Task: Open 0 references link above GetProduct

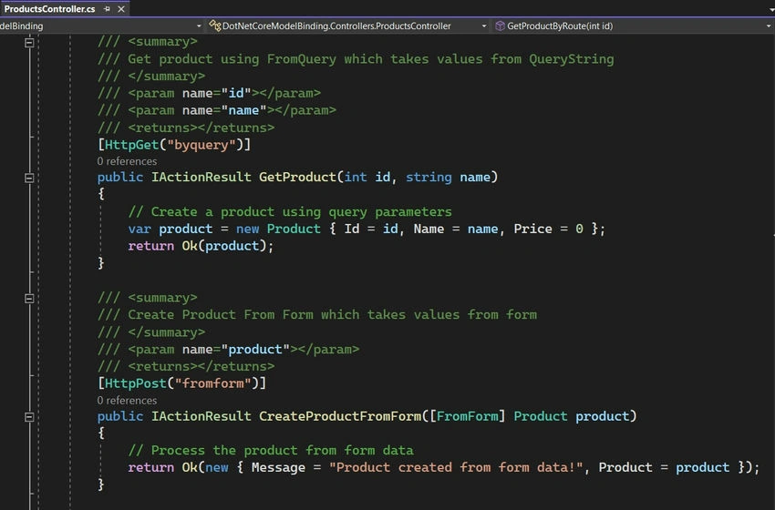Action: [127, 161]
